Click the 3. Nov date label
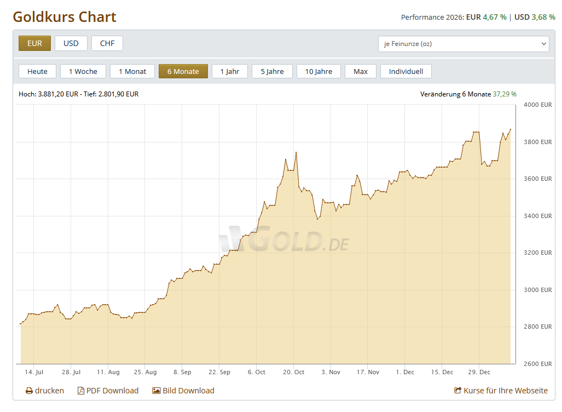Screen dimensions: 562x412 click(x=331, y=372)
